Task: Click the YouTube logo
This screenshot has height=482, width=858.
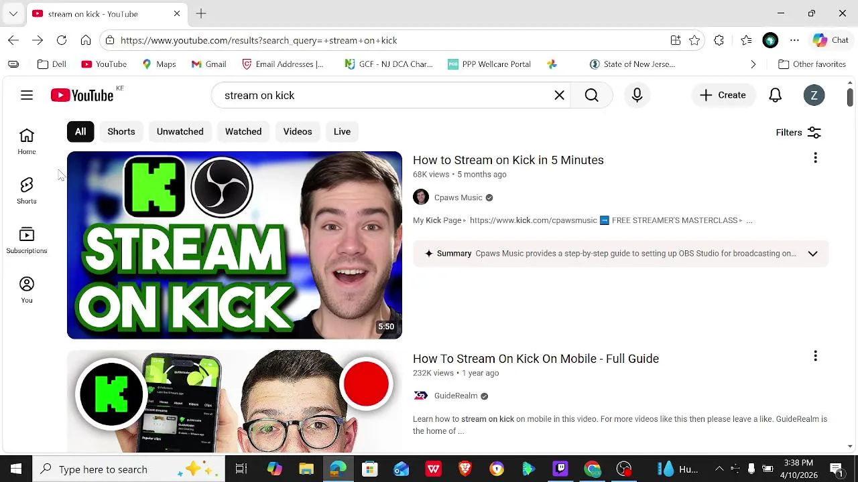Action: [x=82, y=95]
